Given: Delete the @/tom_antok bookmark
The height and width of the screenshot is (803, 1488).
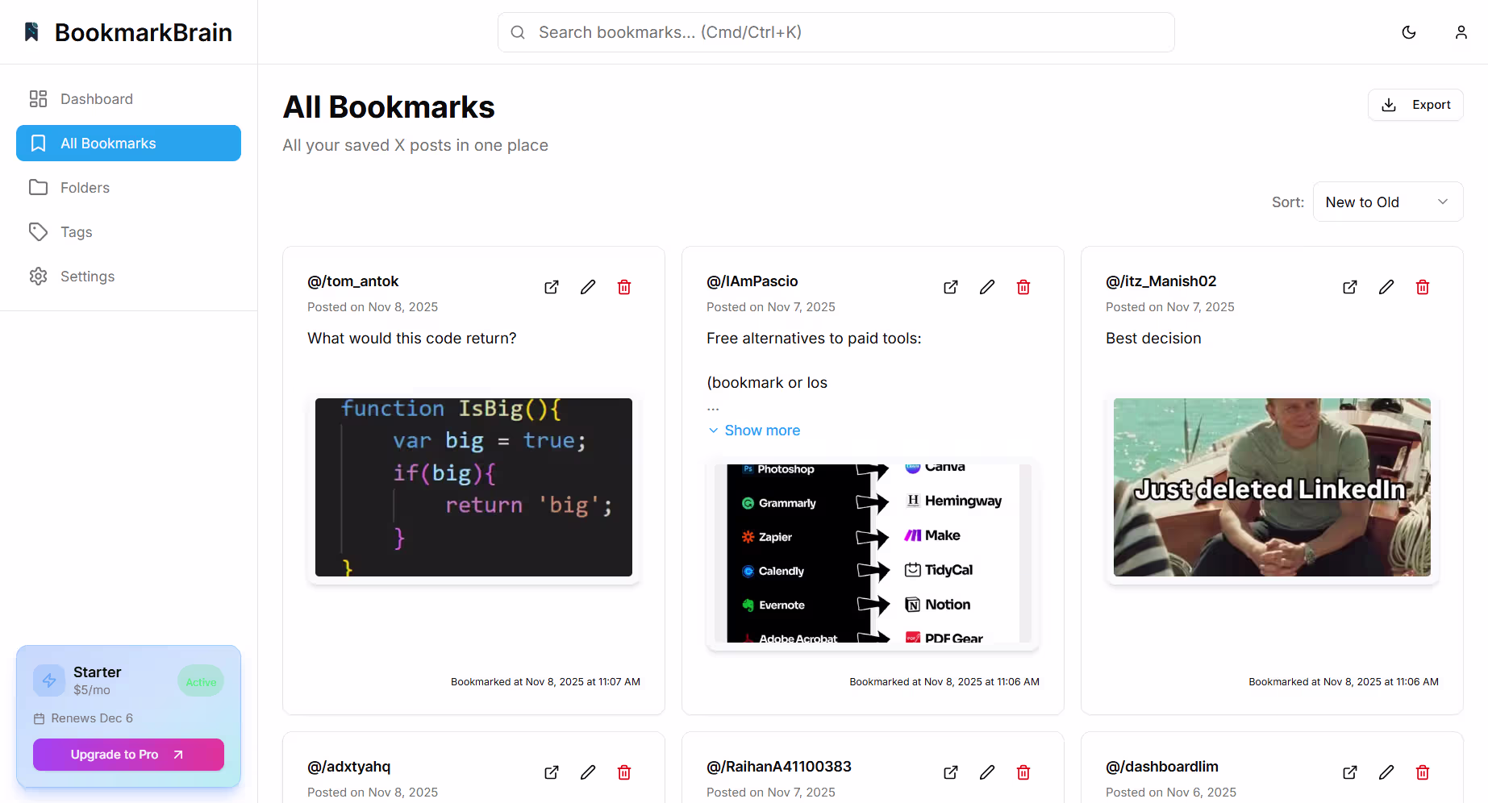Looking at the screenshot, I should point(624,287).
